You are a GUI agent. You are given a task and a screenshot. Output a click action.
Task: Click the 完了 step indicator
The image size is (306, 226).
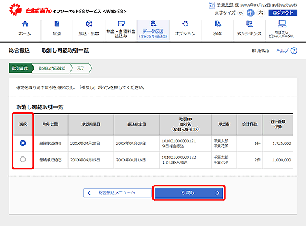pos(81,68)
